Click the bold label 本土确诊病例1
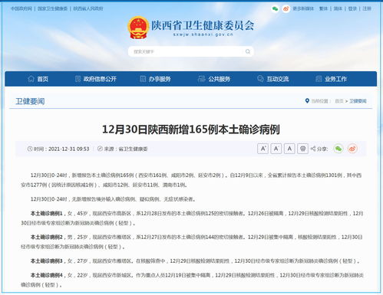The height and width of the screenshot is (295, 383). click(47, 213)
